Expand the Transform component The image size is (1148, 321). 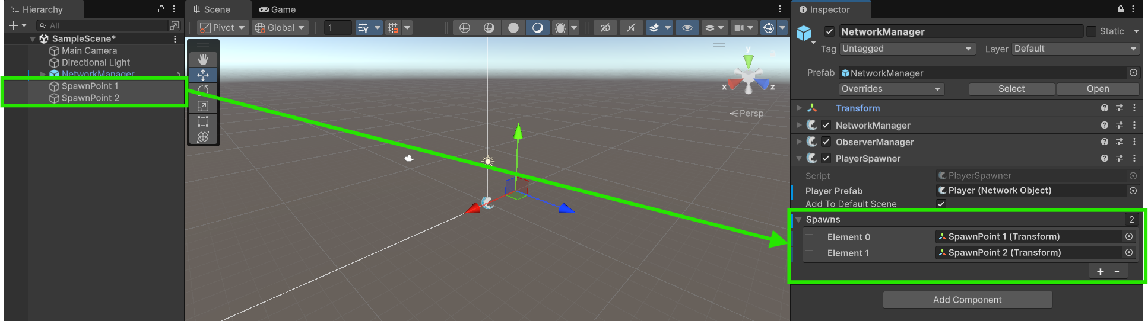(799, 108)
